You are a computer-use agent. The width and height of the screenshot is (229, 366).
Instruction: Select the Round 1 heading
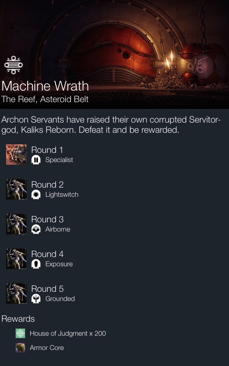click(x=47, y=150)
